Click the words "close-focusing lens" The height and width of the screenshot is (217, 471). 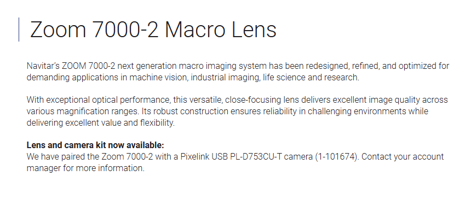(x=262, y=100)
